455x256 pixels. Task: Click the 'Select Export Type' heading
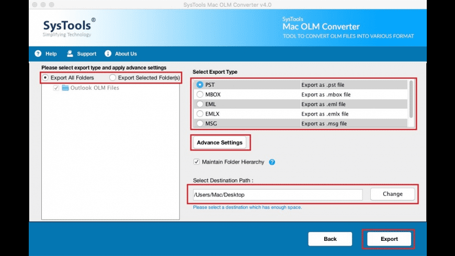pos(215,72)
